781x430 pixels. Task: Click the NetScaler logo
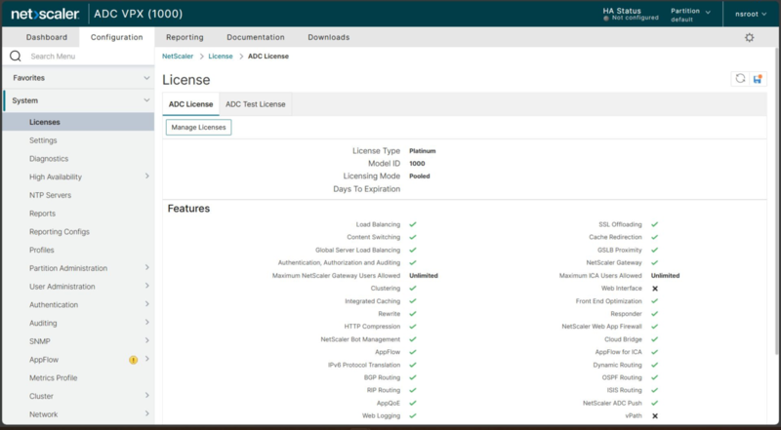pos(45,14)
